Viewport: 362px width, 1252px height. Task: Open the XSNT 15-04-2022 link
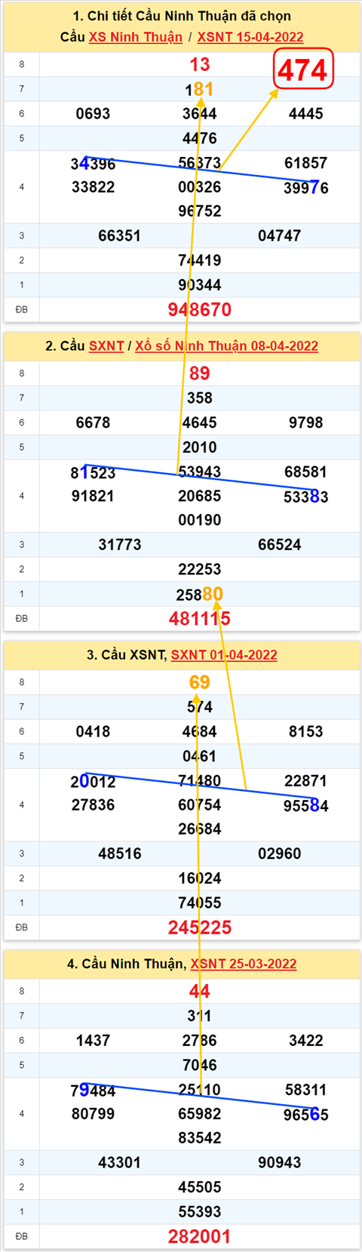[x=250, y=37]
